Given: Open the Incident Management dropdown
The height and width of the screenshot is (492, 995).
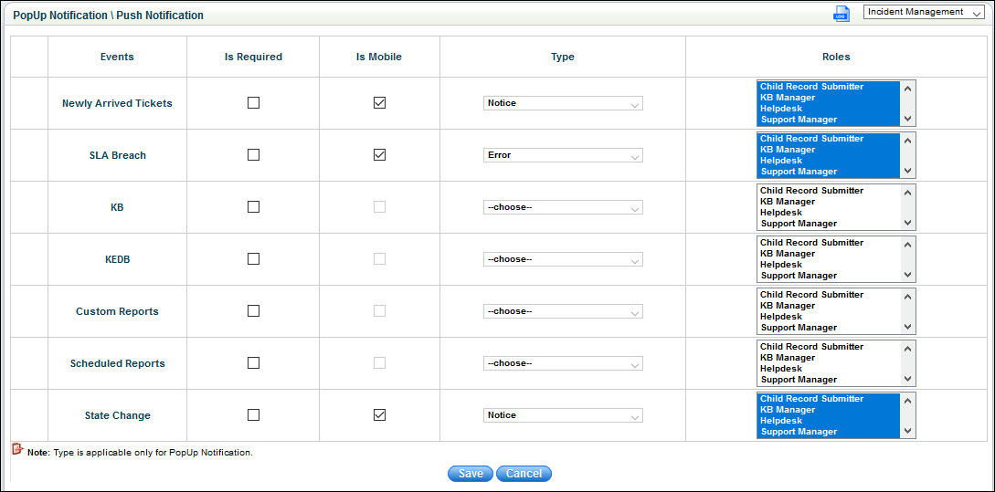Looking at the screenshot, I should (924, 12).
